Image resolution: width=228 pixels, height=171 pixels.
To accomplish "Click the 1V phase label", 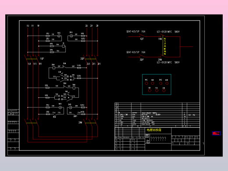I will (x=32, y=26).
